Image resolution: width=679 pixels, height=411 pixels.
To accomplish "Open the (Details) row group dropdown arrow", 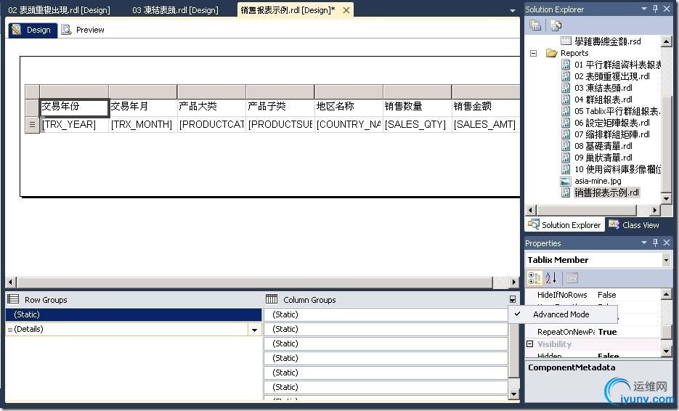I will [x=255, y=330].
